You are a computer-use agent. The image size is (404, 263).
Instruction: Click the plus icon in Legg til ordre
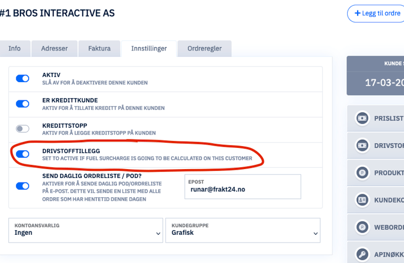coord(358,13)
